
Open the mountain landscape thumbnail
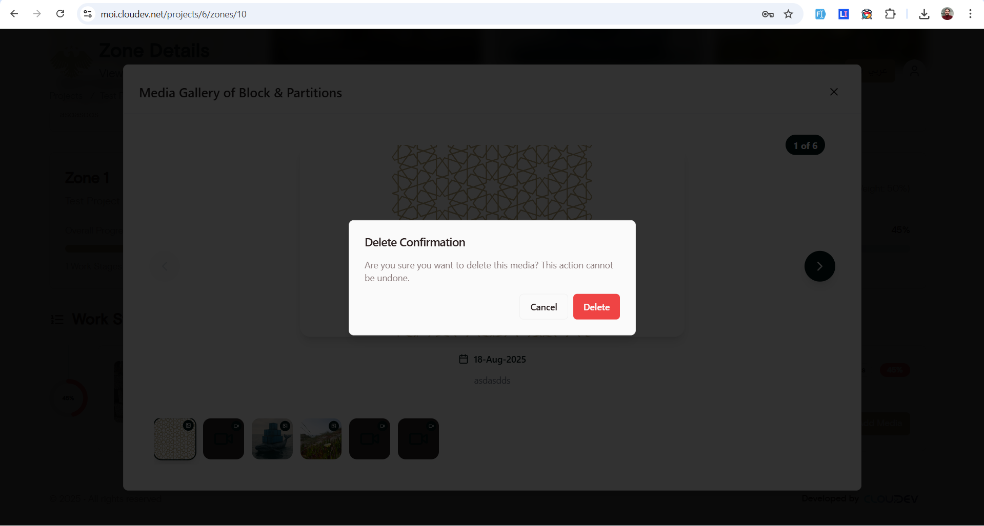pyautogui.click(x=321, y=439)
